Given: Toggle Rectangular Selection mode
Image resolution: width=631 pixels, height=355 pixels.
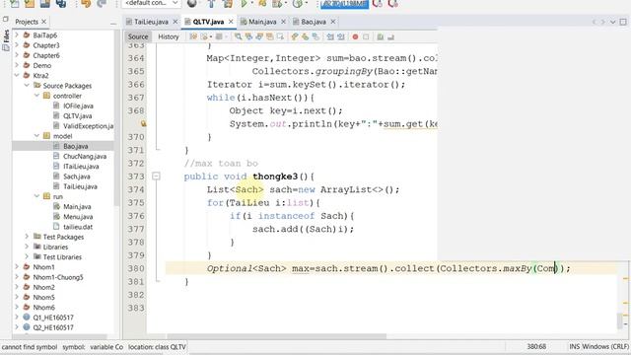Looking at the screenshot, I should [x=280, y=36].
